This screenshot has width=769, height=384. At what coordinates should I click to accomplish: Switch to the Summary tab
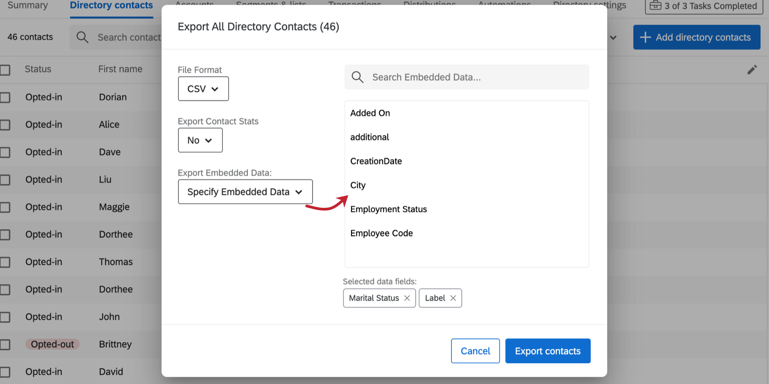28,6
